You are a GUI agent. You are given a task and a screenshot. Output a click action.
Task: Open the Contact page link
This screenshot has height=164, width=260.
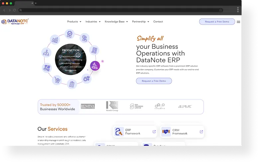[x=158, y=22]
